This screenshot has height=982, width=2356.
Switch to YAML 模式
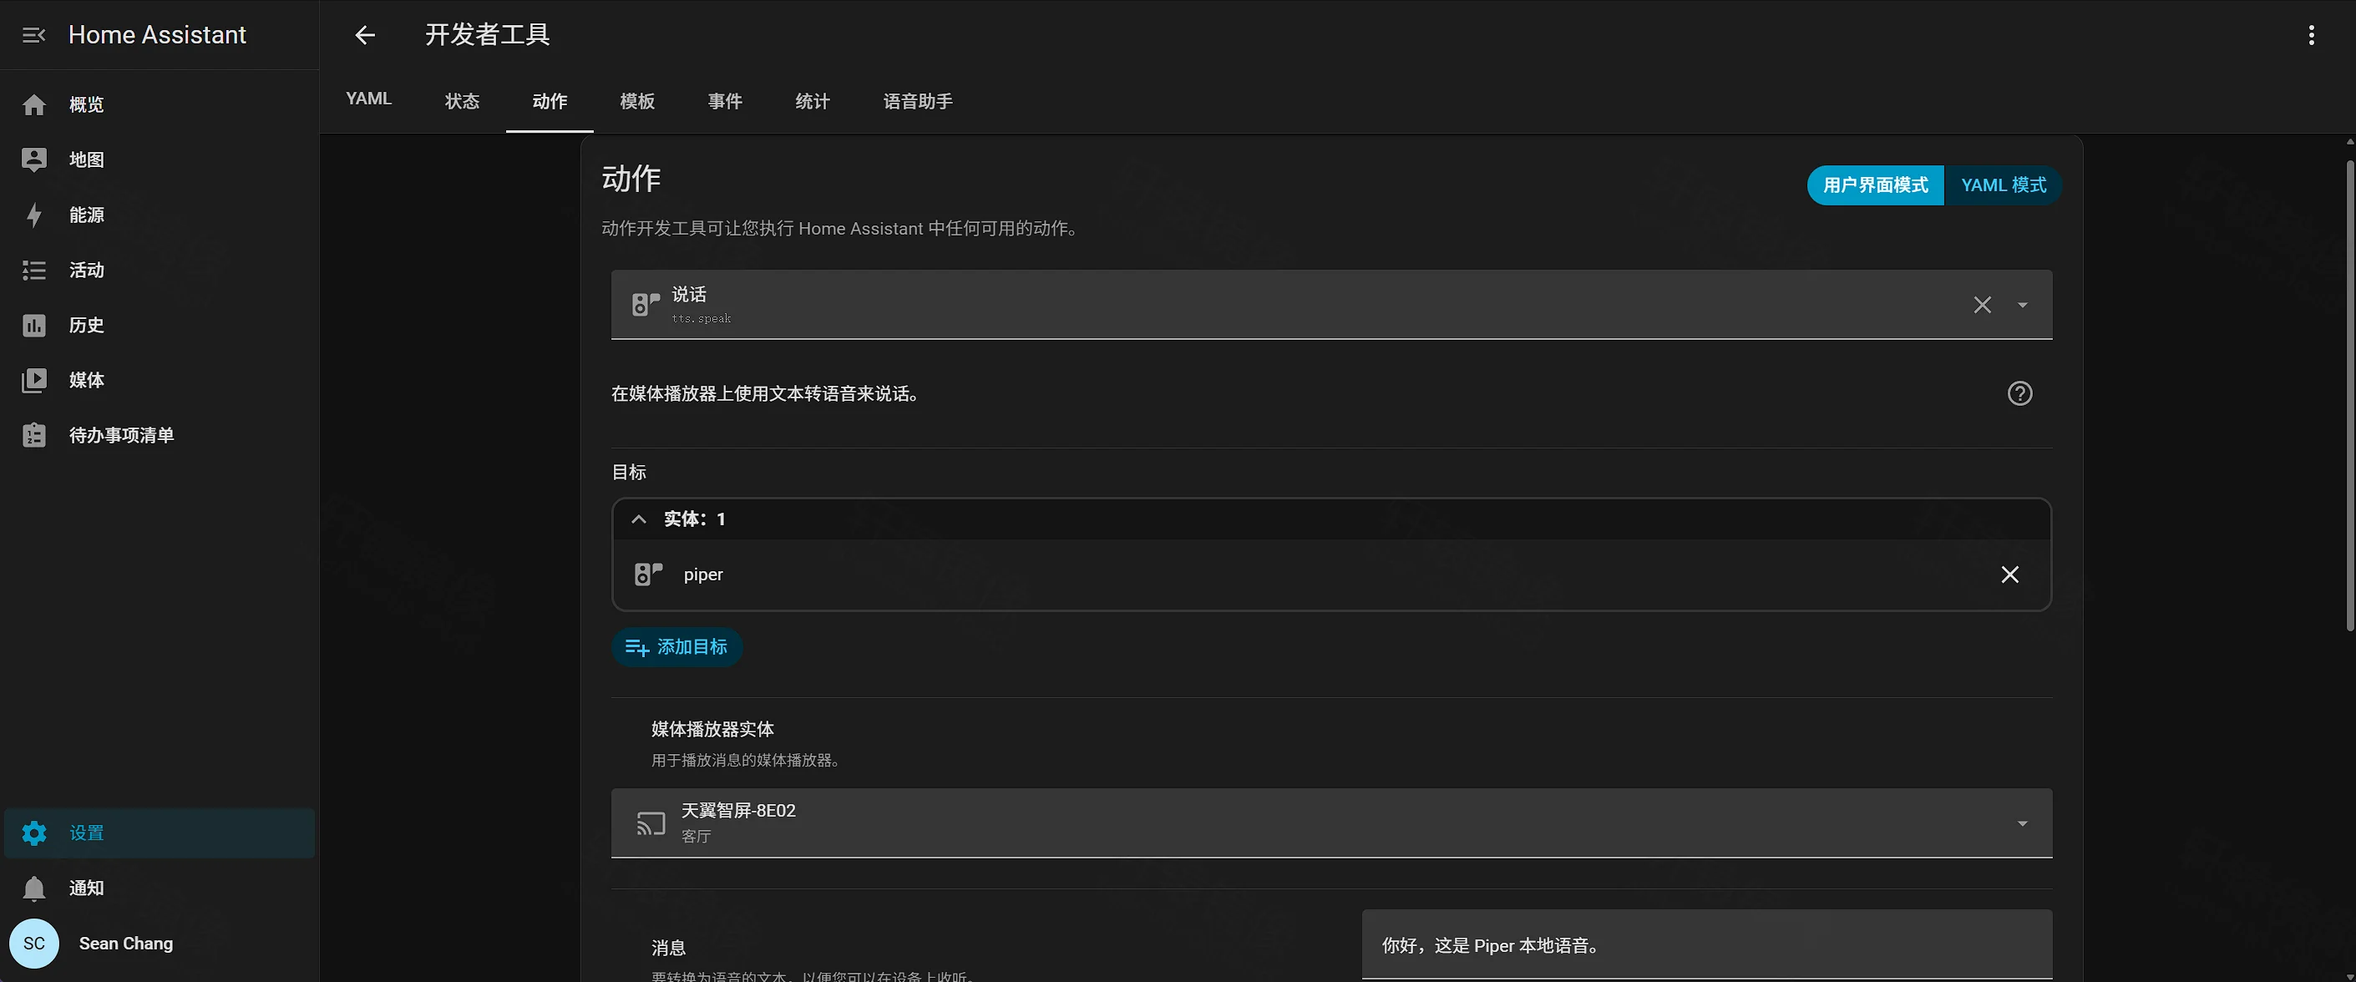tap(2003, 185)
